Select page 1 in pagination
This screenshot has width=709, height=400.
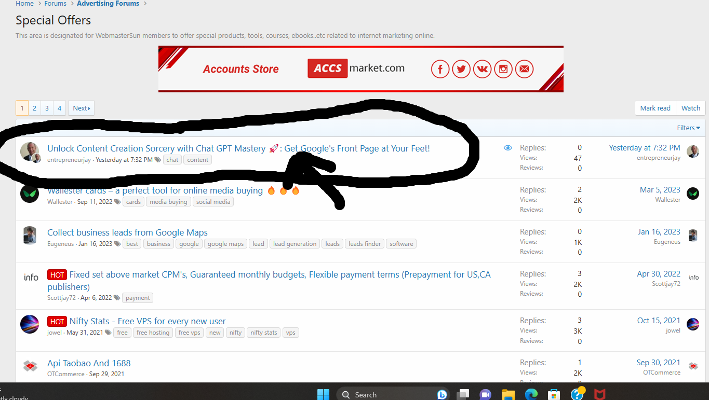22,108
